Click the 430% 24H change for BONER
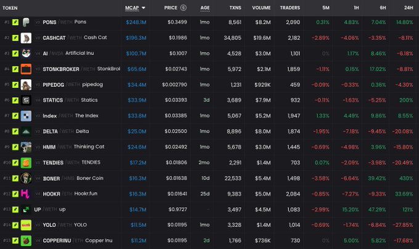The image size is (419, 249). (x=406, y=178)
